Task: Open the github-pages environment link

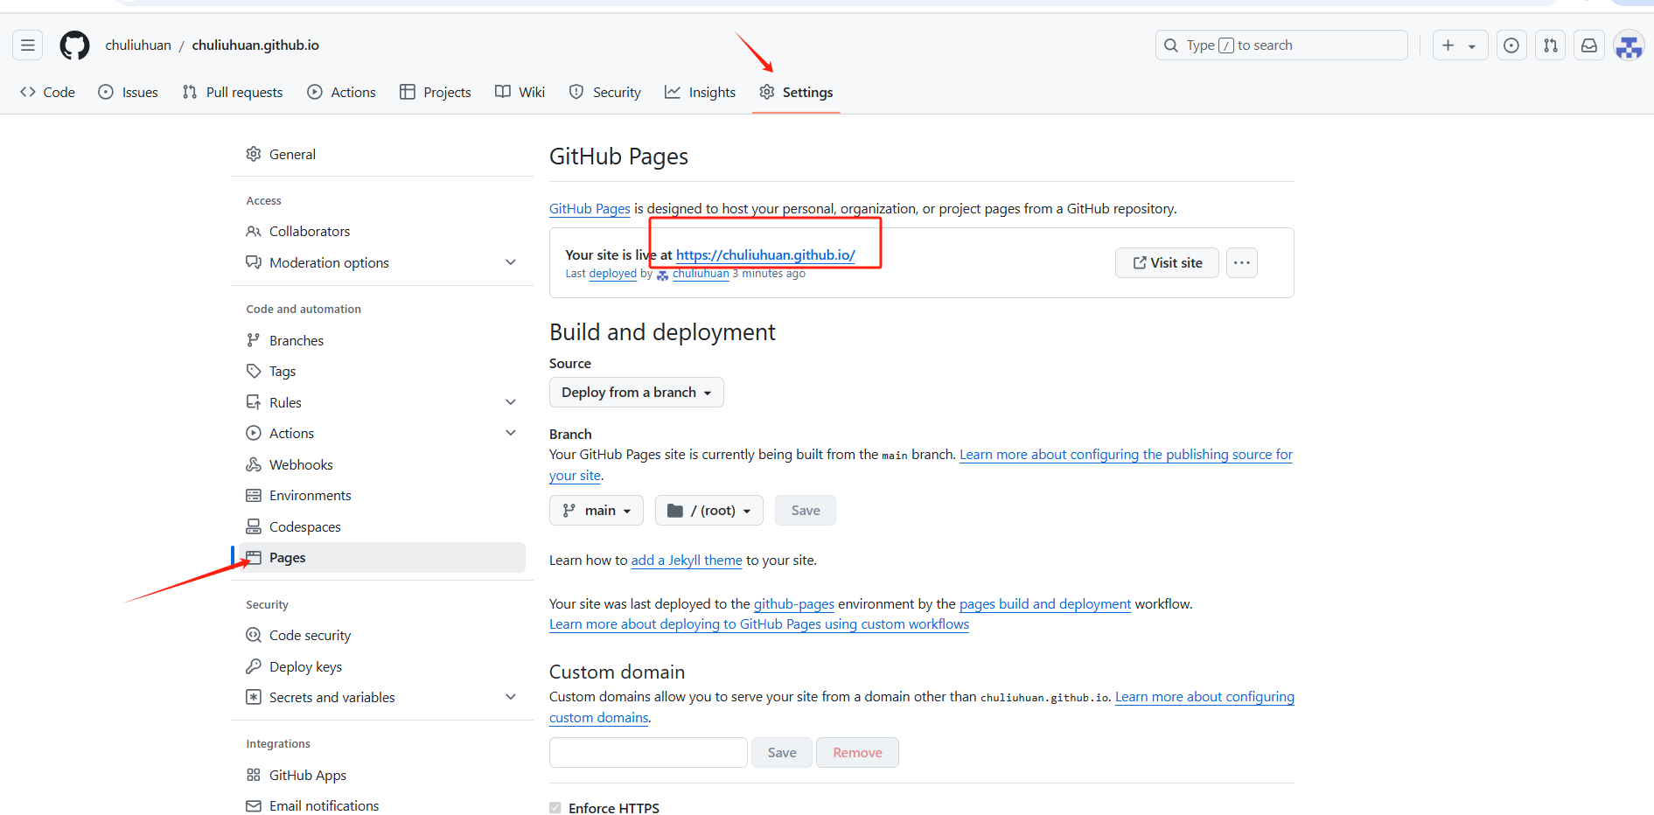Action: click(x=794, y=603)
